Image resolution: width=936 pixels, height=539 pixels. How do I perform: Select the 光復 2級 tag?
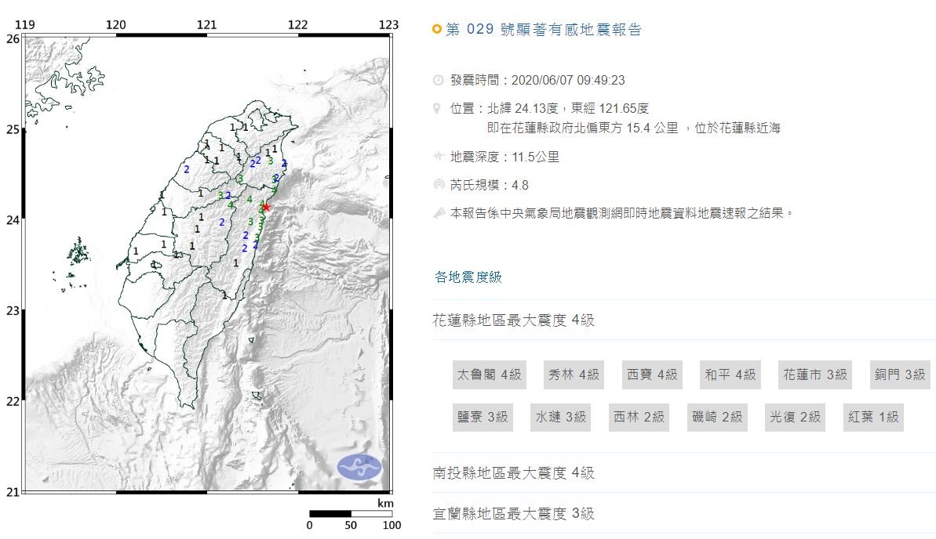click(795, 417)
